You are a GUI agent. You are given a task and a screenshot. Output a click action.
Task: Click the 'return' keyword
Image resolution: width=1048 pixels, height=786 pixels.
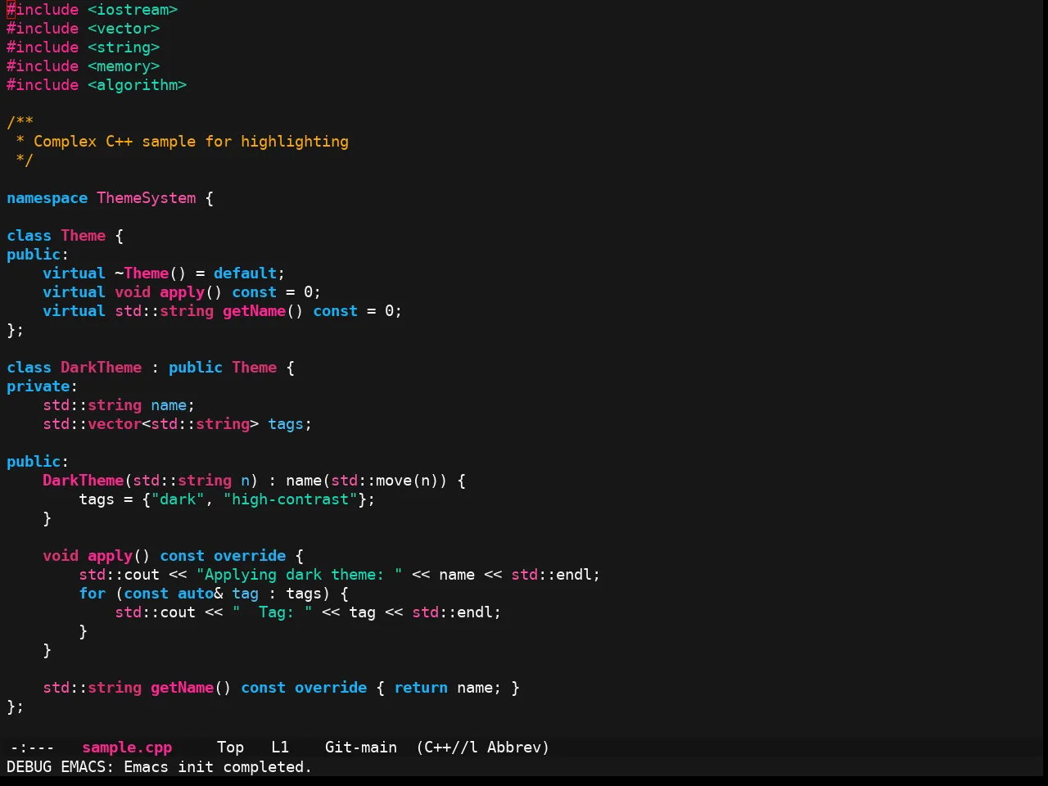421,688
